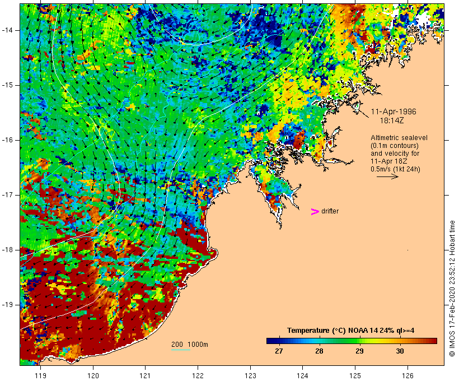Screen dimensions: 459x381
Task: Click the colorbar label '30'
Action: 400,351
